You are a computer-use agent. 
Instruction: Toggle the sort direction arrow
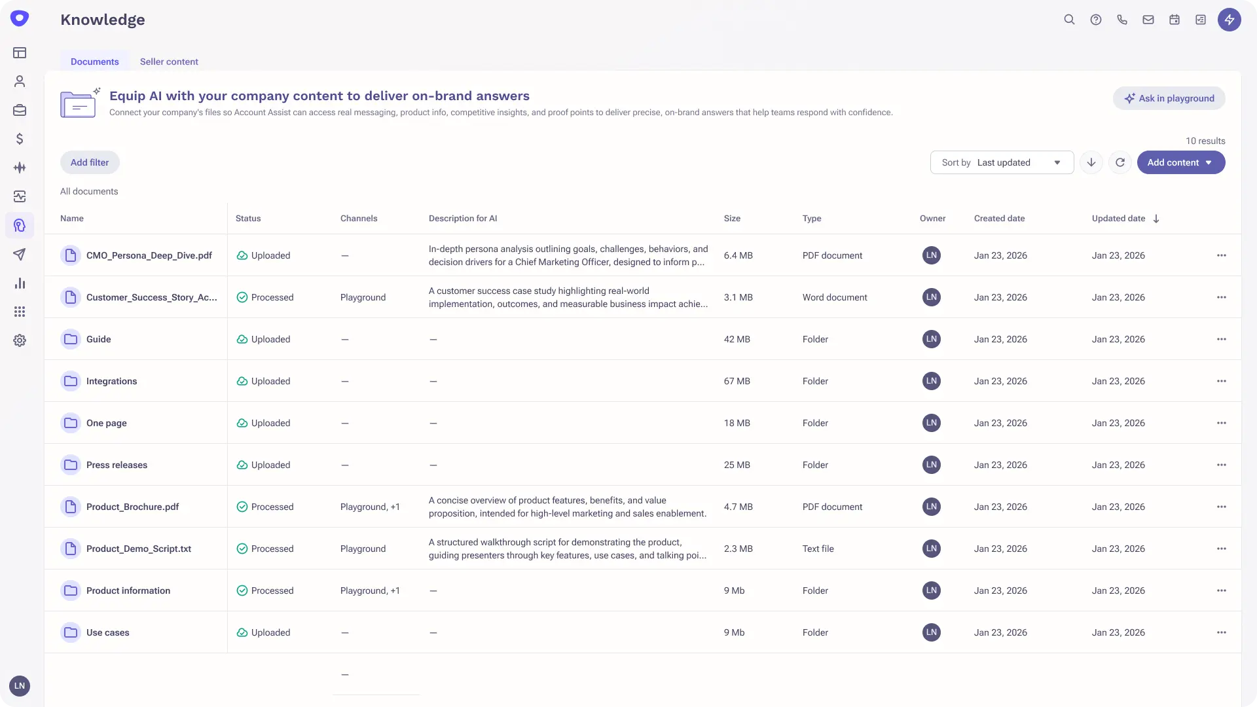coord(1091,162)
